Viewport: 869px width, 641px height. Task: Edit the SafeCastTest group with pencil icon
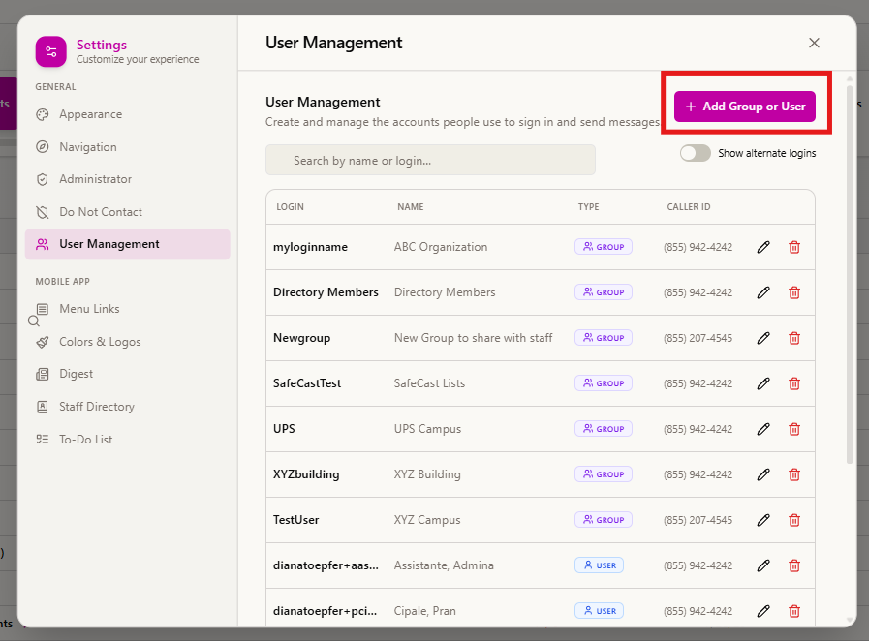[x=763, y=383]
